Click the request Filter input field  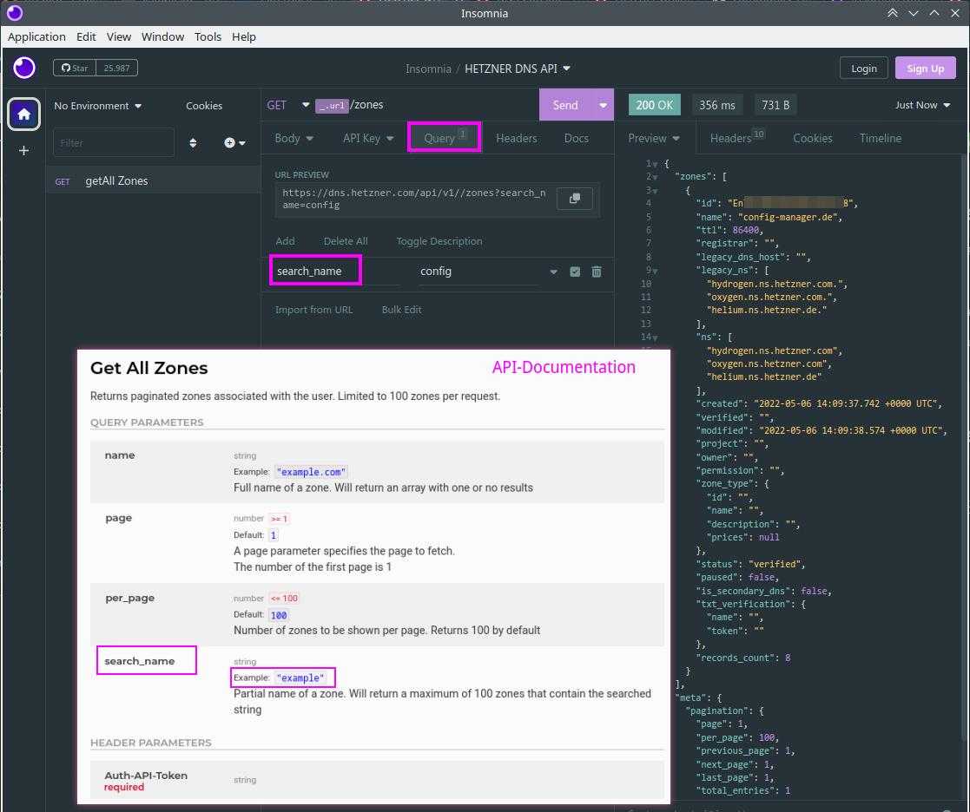tap(114, 143)
